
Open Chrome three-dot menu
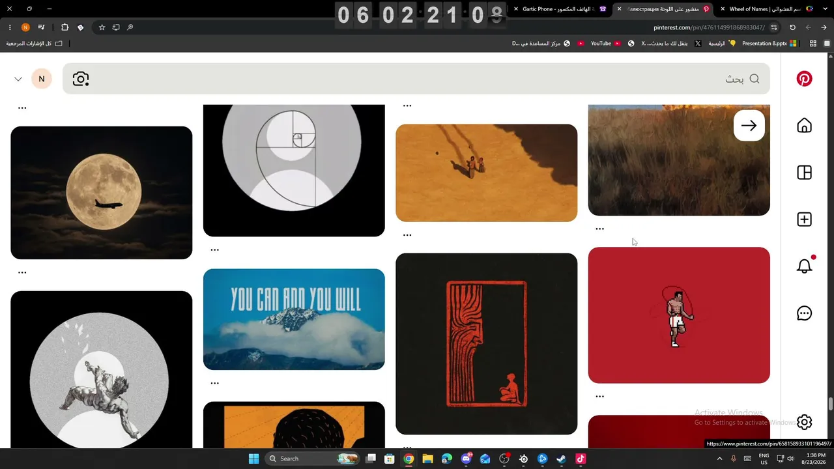click(x=10, y=27)
